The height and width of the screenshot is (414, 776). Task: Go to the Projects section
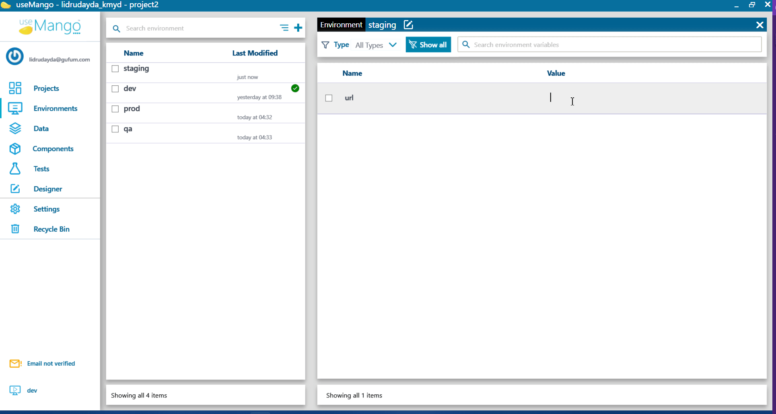[x=46, y=88]
